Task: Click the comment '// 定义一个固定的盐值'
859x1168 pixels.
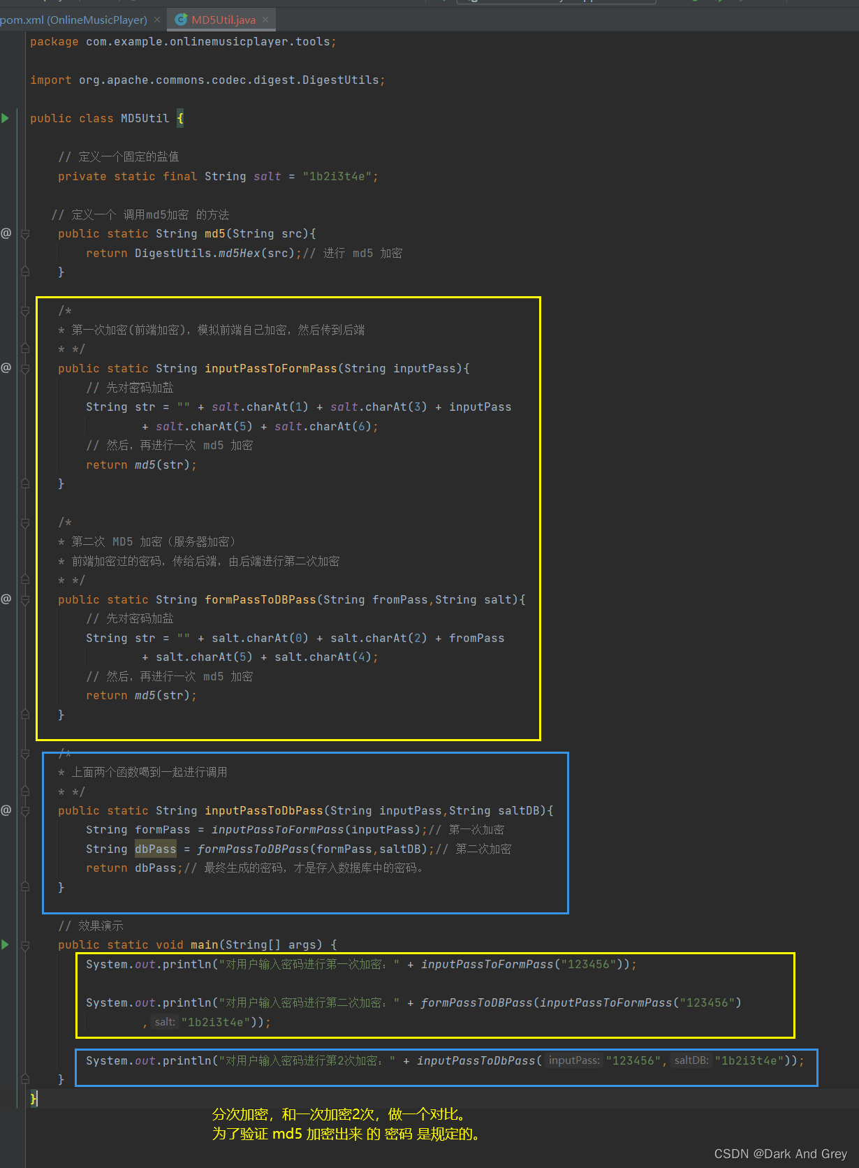Action: [x=119, y=156]
